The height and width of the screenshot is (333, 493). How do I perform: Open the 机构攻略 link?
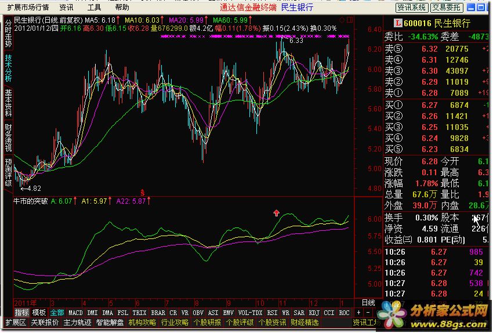(143, 323)
